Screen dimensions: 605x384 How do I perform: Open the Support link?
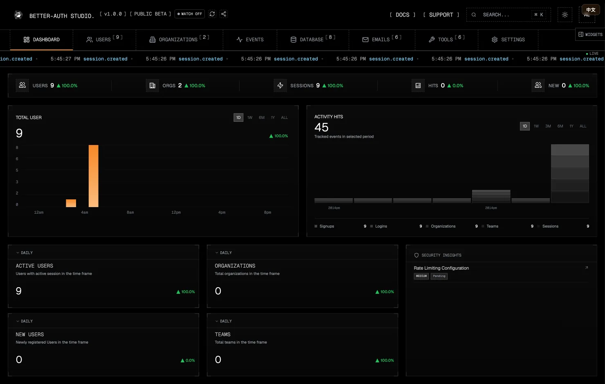click(441, 15)
